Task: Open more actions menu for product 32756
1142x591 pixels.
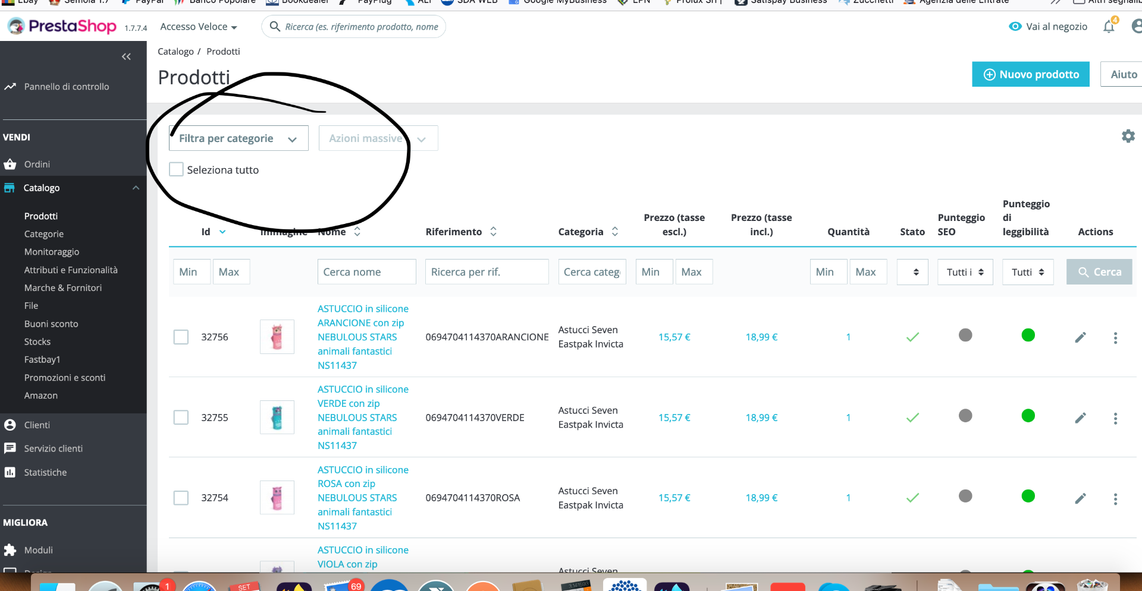Action: click(1115, 337)
